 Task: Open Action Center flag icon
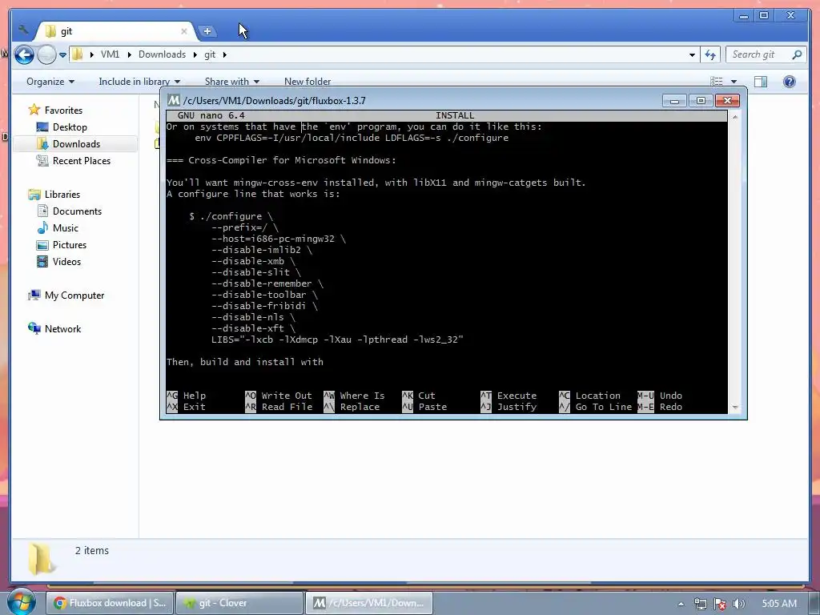tap(720, 604)
